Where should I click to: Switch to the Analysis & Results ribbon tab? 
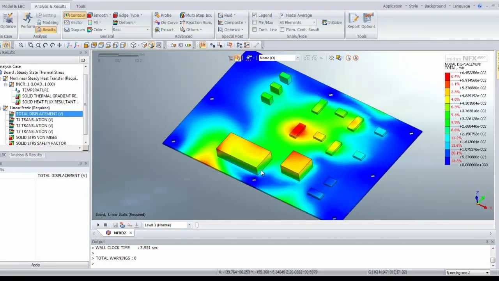[50, 6]
